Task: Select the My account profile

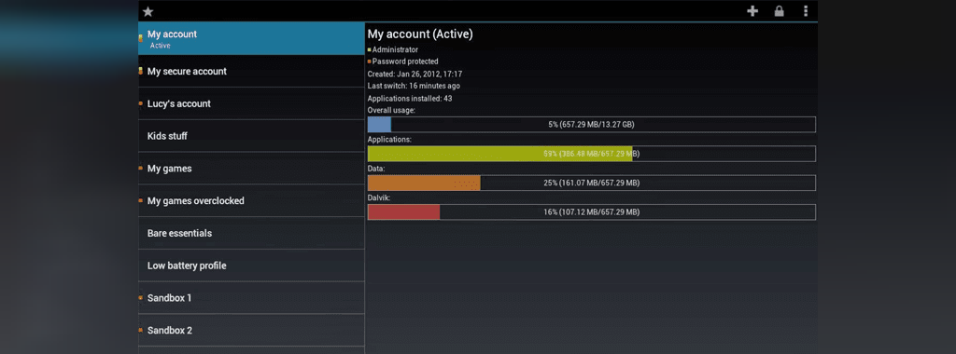Action: 251,39
